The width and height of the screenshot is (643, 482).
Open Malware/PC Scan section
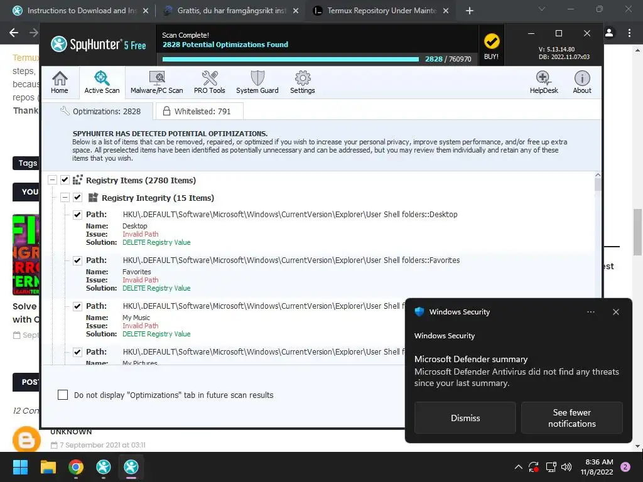[156, 82]
